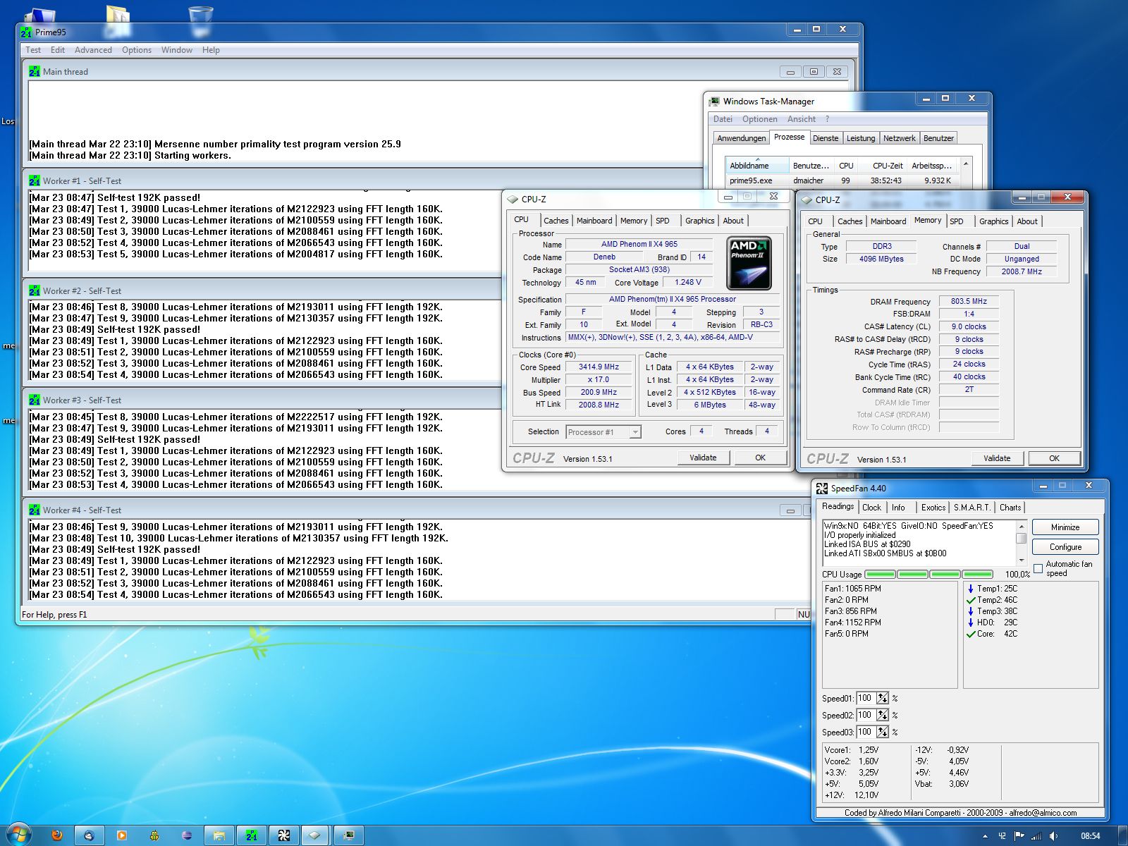Screen dimensions: 1128x846
Task: Click OK in right CPU-Z Memory window
Action: [x=1055, y=458]
